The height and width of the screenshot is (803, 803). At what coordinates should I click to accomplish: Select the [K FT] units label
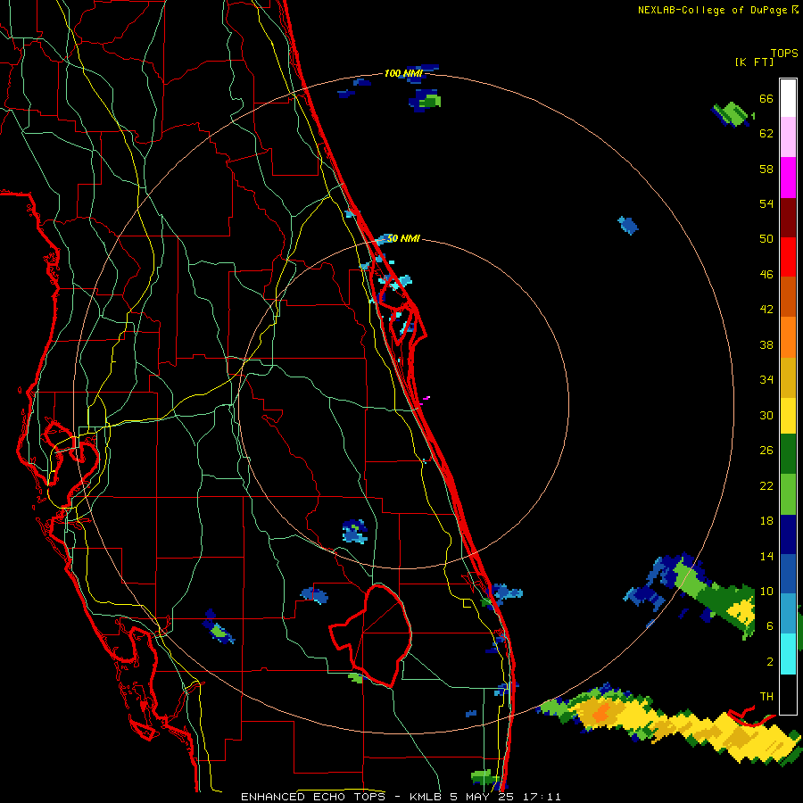point(754,62)
